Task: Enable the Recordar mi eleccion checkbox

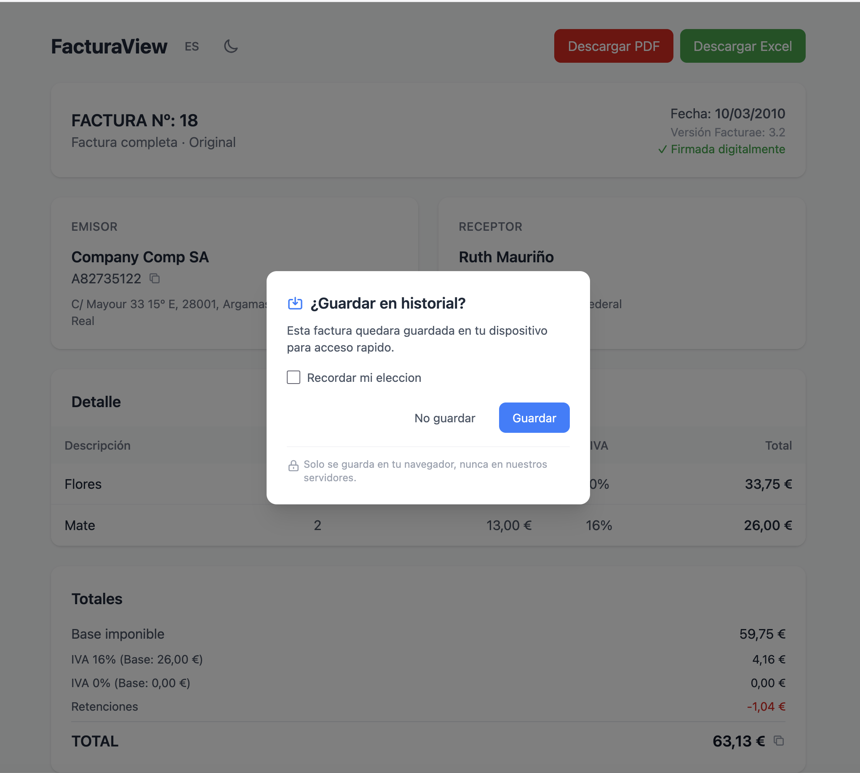Action: click(293, 377)
